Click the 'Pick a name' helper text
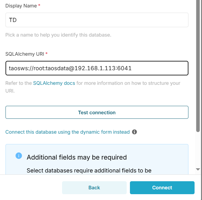The width and height of the screenshot is (202, 200). coord(58,35)
